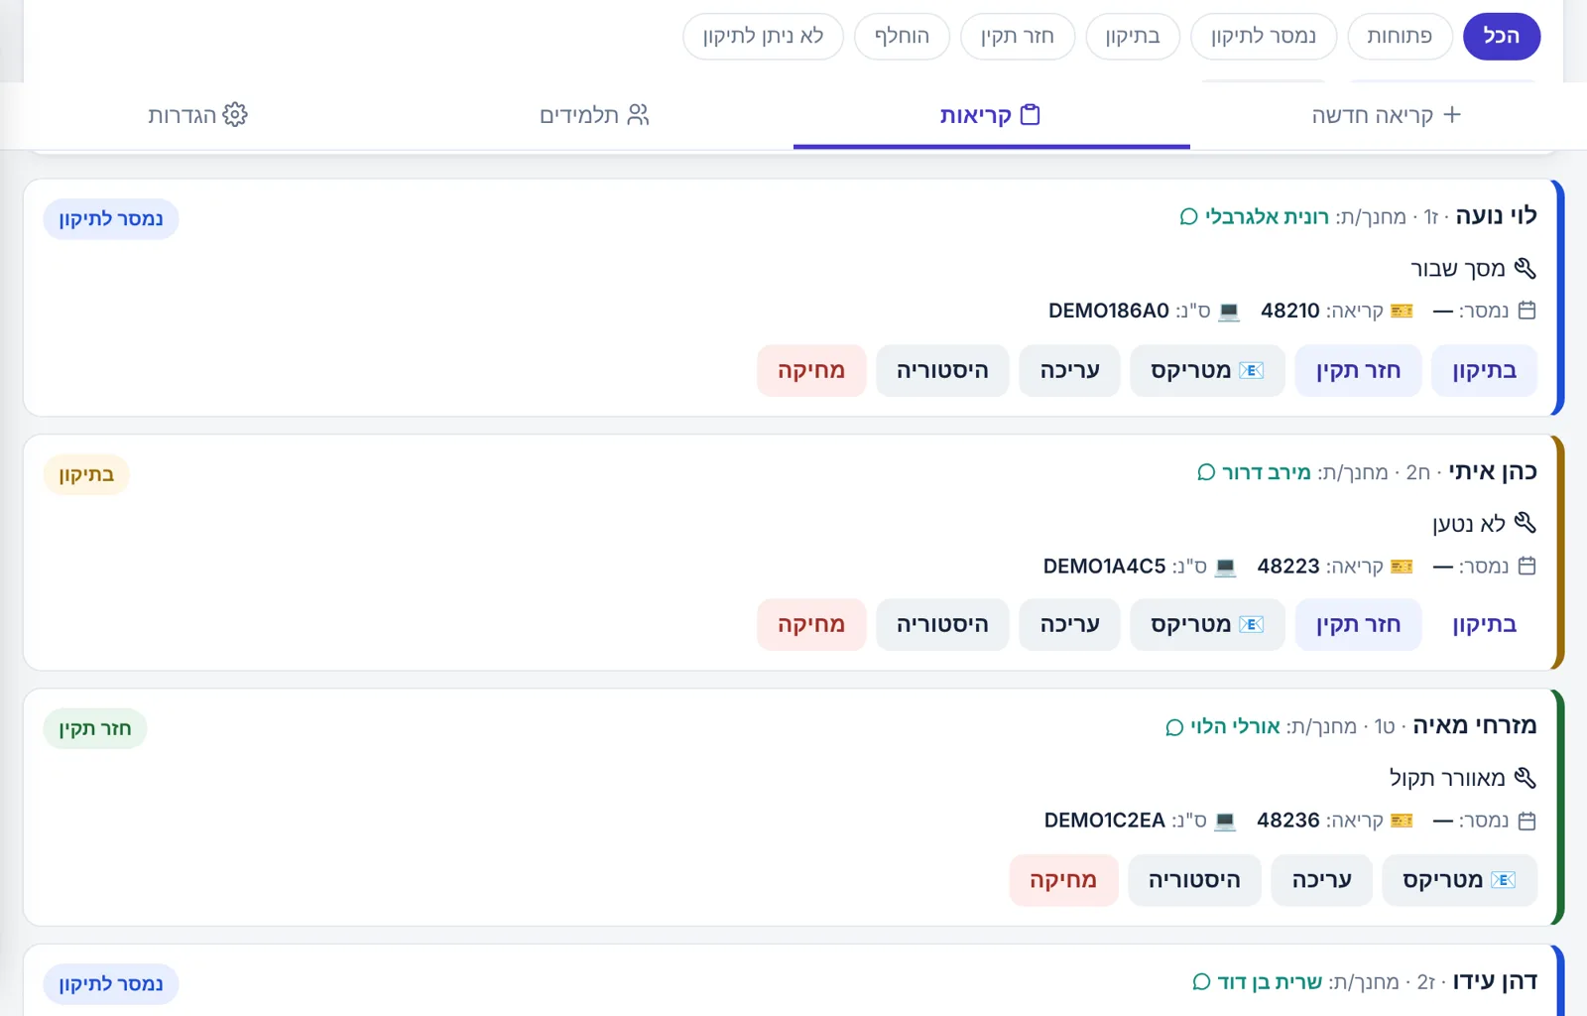Filter by לא ניתן לתיקון chip
The height and width of the screenshot is (1016, 1587).
coord(763,37)
